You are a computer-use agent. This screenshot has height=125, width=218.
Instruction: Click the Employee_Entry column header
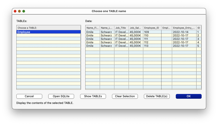coord(184,28)
